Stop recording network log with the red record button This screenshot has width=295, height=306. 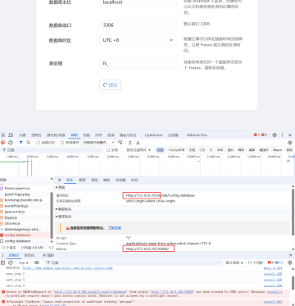click(2, 143)
